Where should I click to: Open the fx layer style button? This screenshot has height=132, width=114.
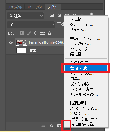click(52, 126)
